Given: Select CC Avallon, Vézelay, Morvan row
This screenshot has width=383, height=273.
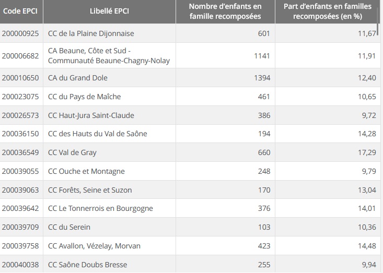Looking at the screenshot, I should point(94,246).
